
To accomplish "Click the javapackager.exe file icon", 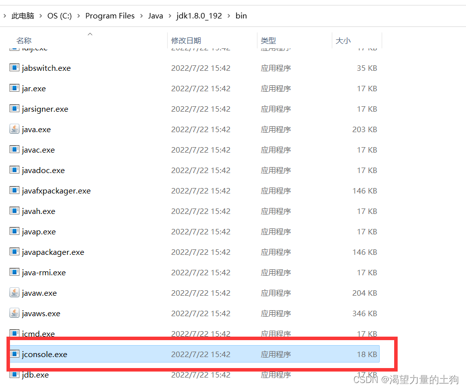I will click(x=14, y=252).
